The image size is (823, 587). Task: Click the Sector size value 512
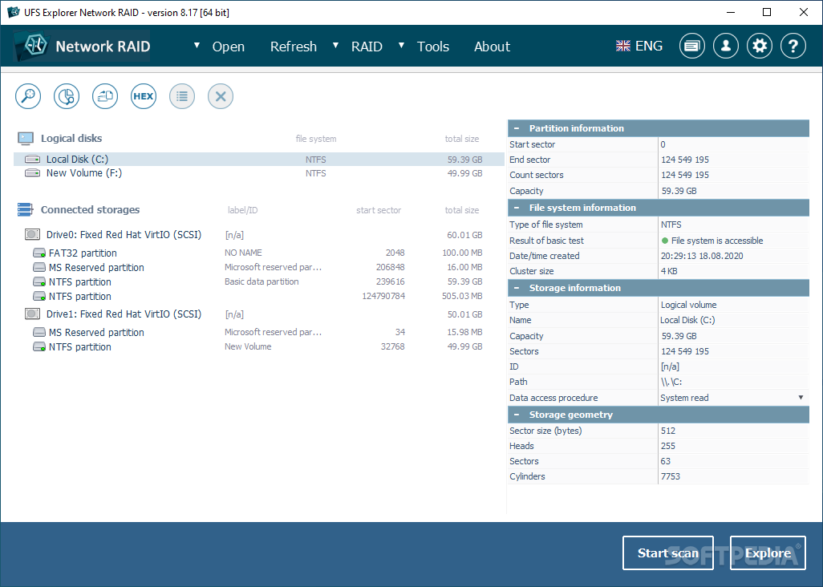pyautogui.click(x=668, y=431)
